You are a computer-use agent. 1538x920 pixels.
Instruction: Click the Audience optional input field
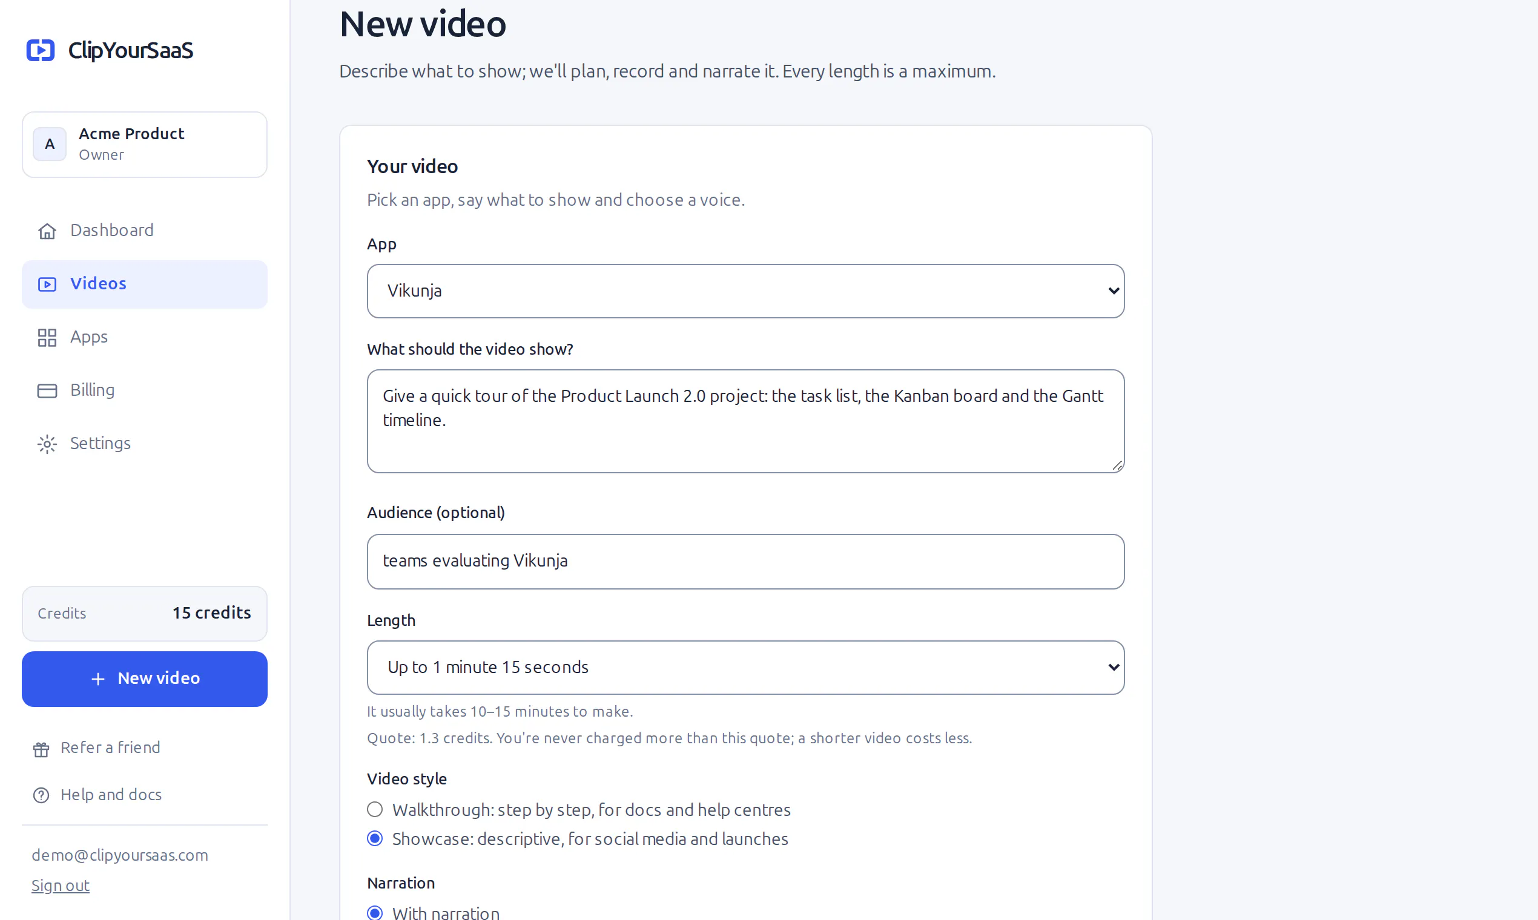(745, 561)
